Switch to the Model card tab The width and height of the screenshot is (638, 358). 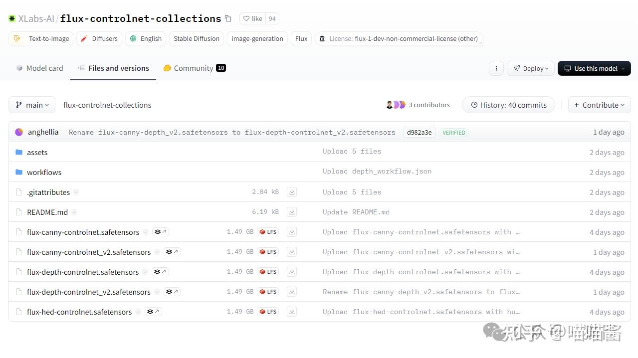pyautogui.click(x=39, y=68)
